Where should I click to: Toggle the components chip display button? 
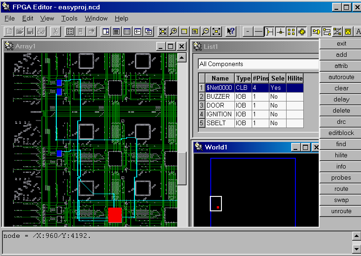pos(302,32)
